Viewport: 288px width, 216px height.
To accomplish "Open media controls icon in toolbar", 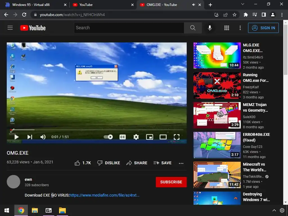I will 255,15.
